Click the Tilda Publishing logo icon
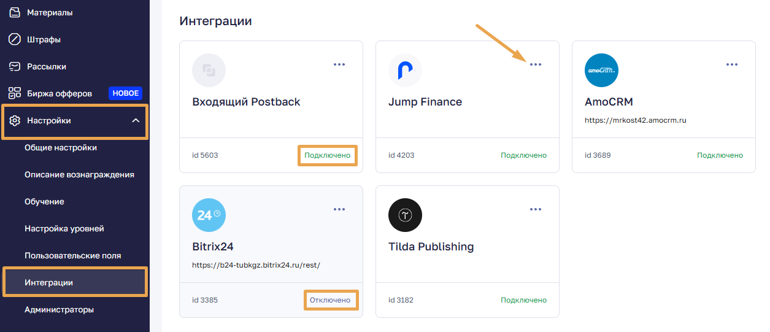770x332 pixels. (405, 215)
